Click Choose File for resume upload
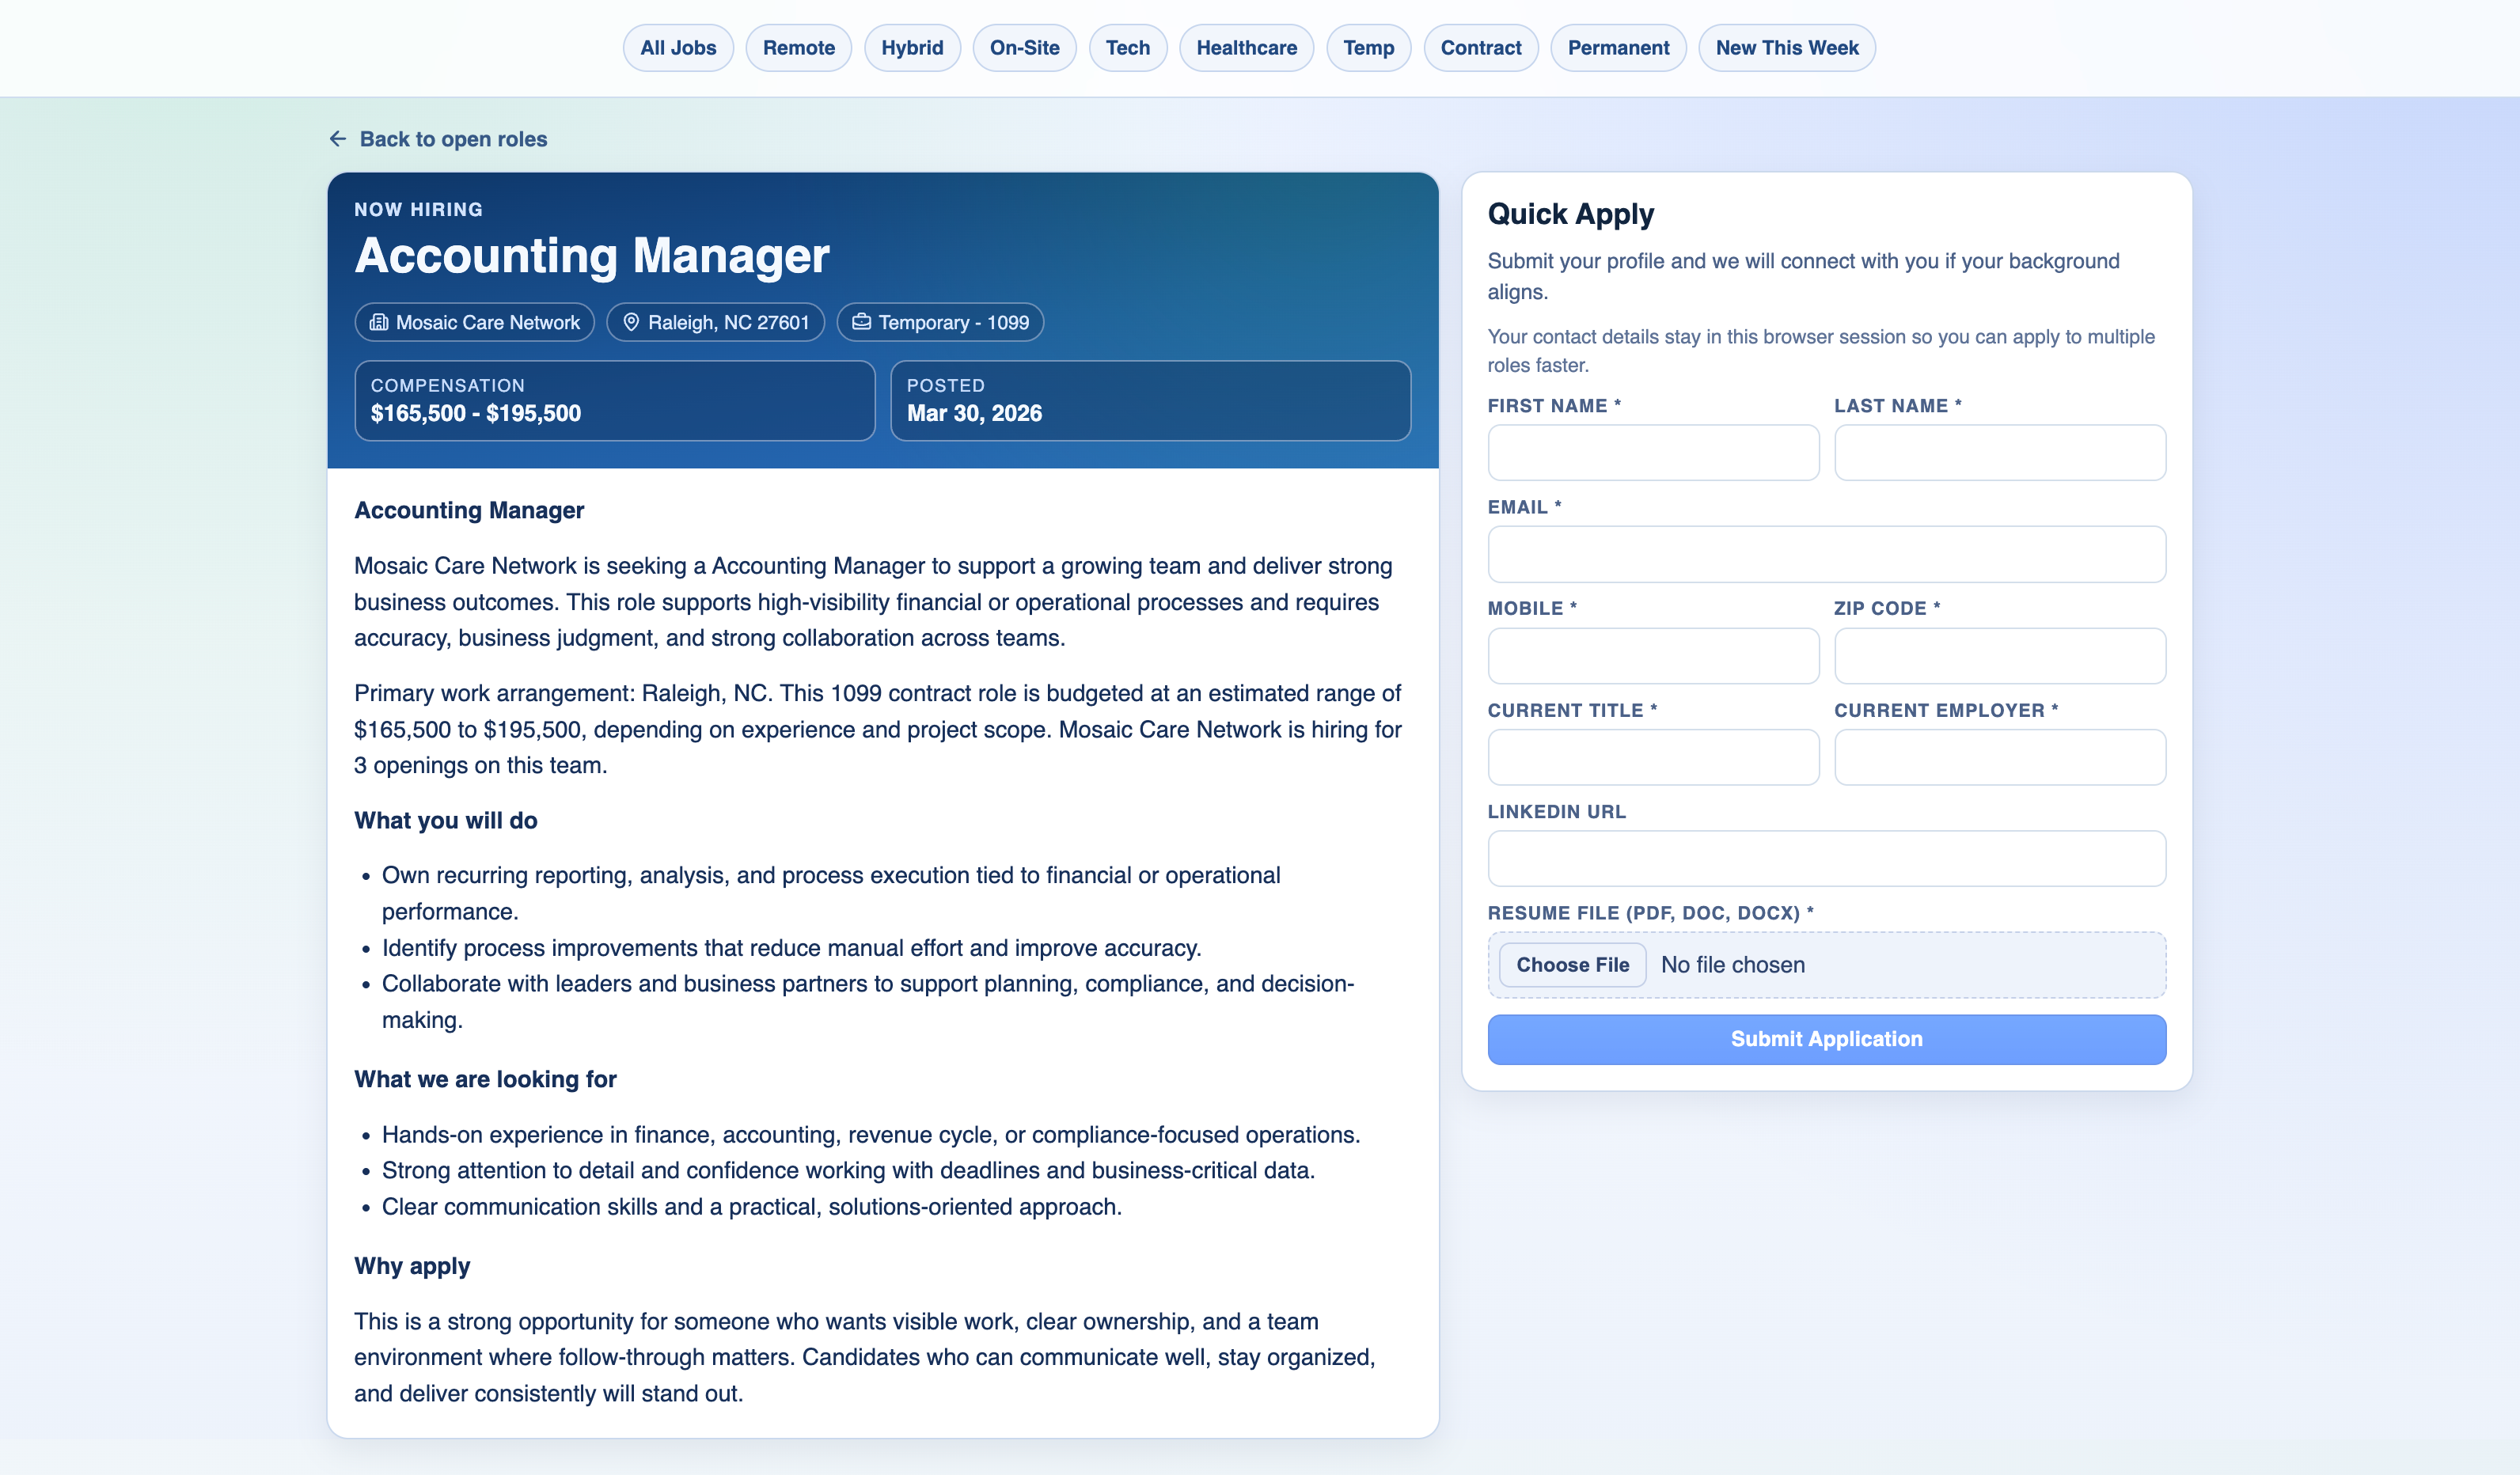 click(1572, 965)
